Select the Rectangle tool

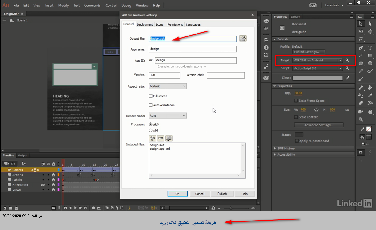(x=370, y=56)
